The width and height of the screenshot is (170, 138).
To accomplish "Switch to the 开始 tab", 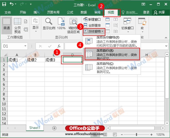I will click(23, 12).
